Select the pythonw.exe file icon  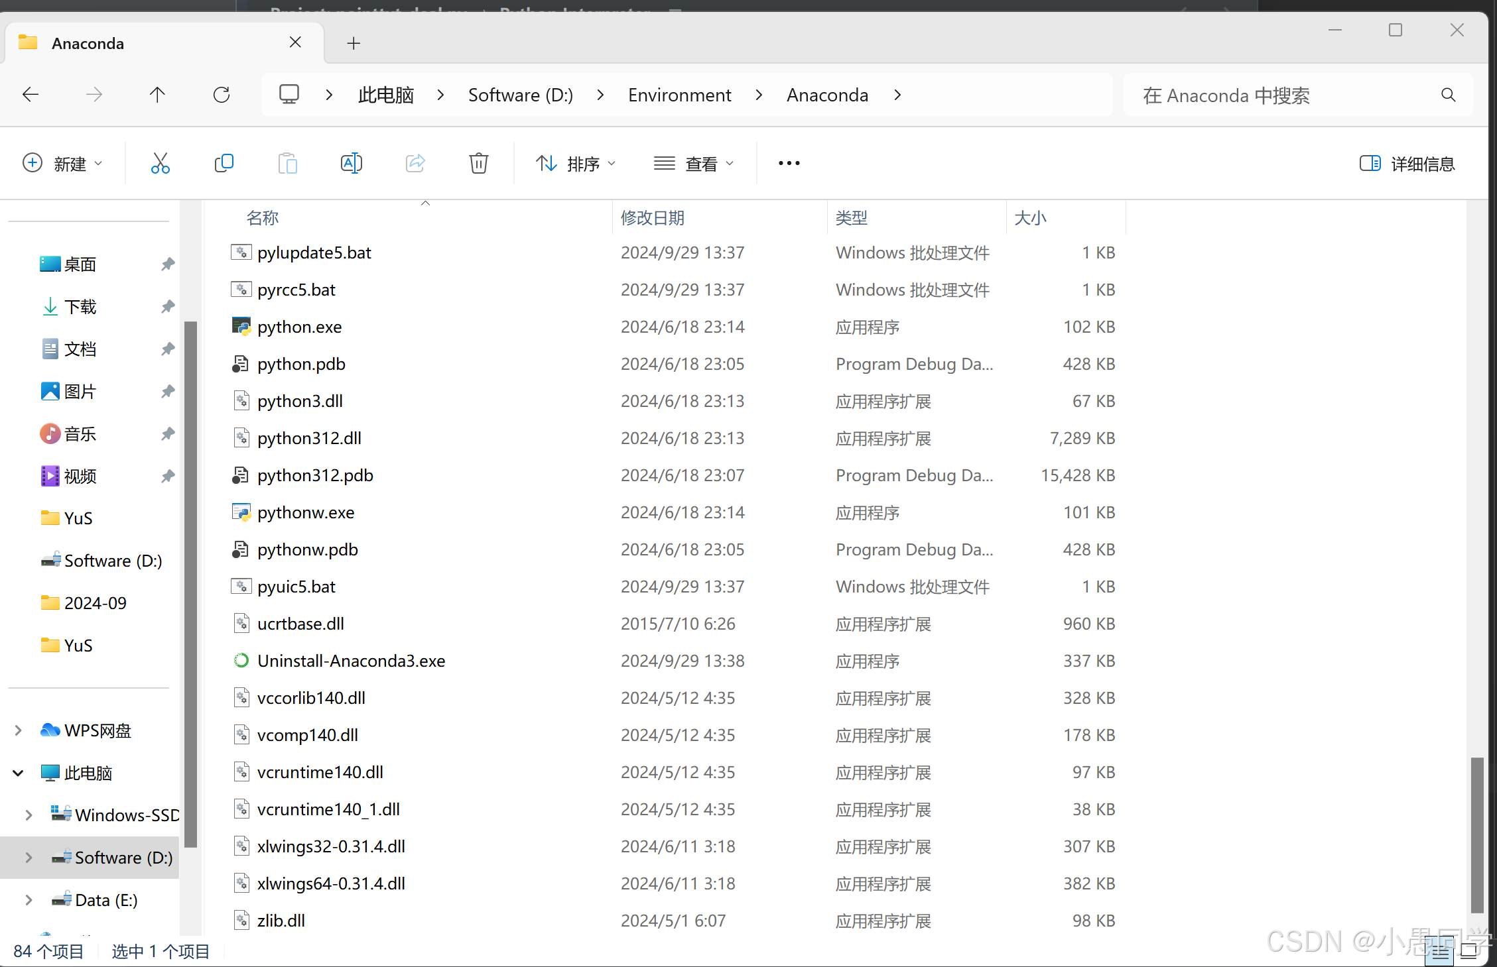(x=241, y=512)
